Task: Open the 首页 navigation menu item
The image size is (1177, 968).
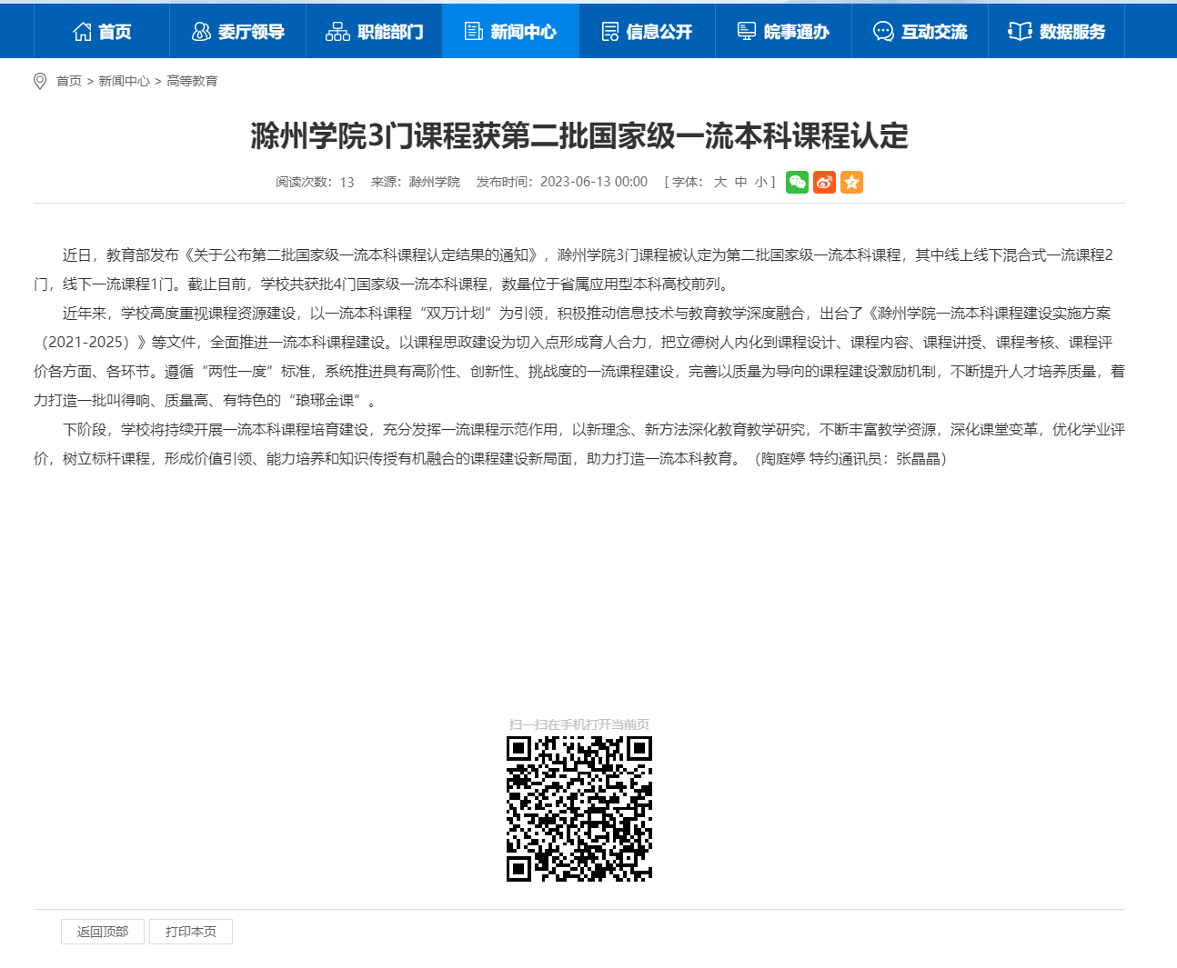Action: pos(102,31)
